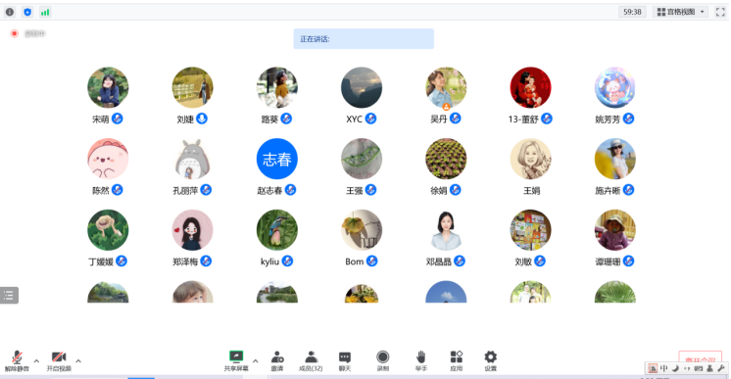
Task: Open IME soft keyboard icon
Action: point(699,368)
